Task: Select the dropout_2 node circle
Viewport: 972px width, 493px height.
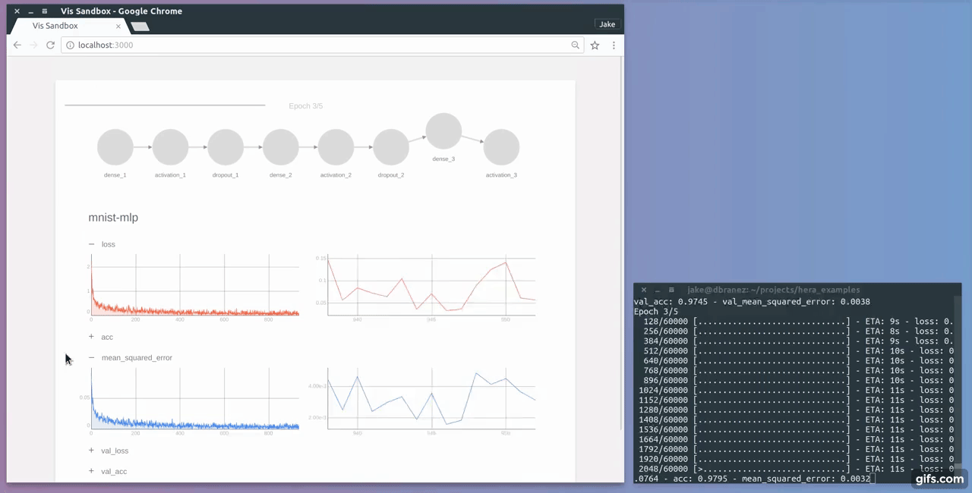Action: click(x=391, y=147)
